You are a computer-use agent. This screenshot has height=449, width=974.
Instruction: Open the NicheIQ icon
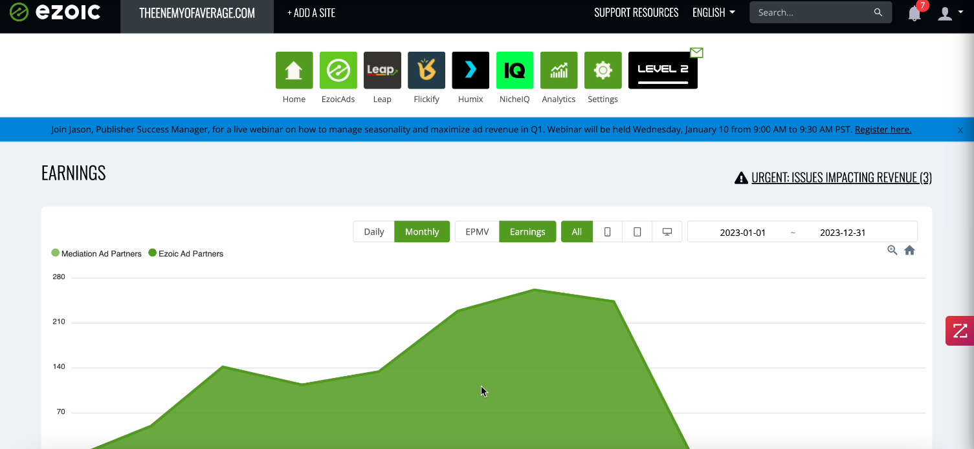tap(515, 70)
